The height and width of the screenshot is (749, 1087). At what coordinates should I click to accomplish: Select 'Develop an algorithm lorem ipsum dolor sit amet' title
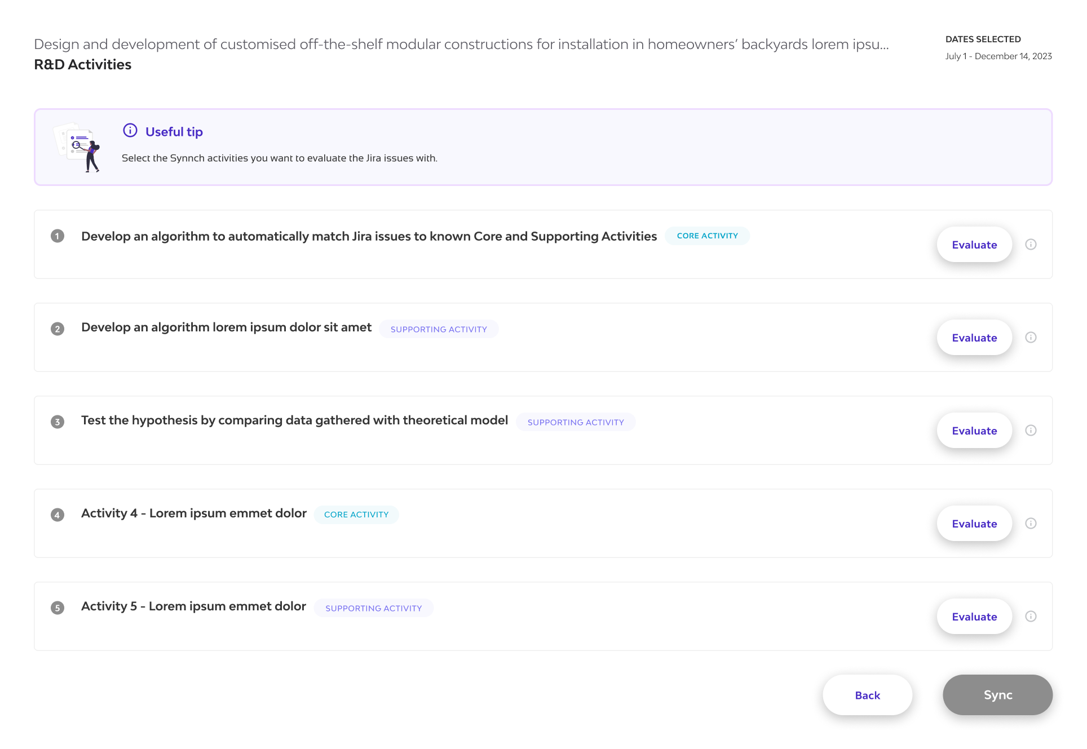point(226,327)
